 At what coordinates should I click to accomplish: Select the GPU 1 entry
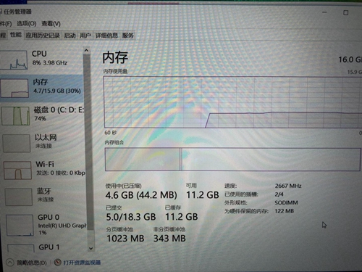[x=46, y=247]
